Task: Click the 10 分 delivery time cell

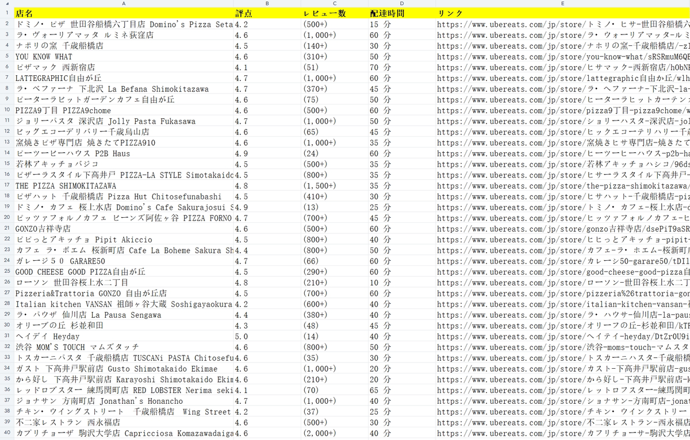Action: coord(402,283)
